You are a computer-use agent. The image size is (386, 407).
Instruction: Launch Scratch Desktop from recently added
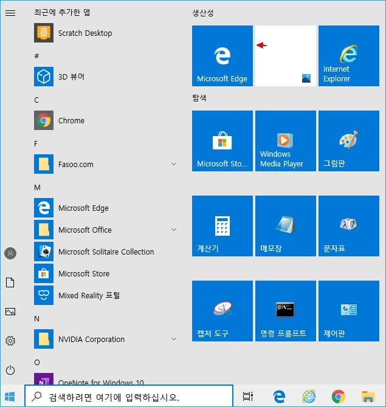pos(106,33)
